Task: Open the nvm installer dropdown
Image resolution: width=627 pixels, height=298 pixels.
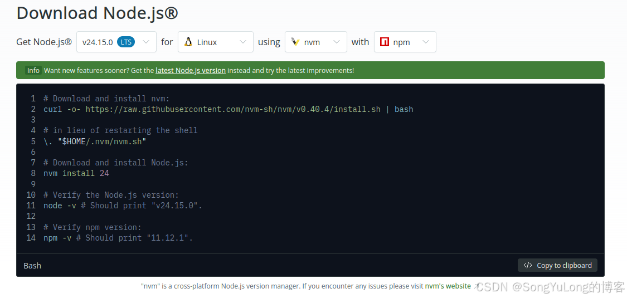Action: [316, 42]
